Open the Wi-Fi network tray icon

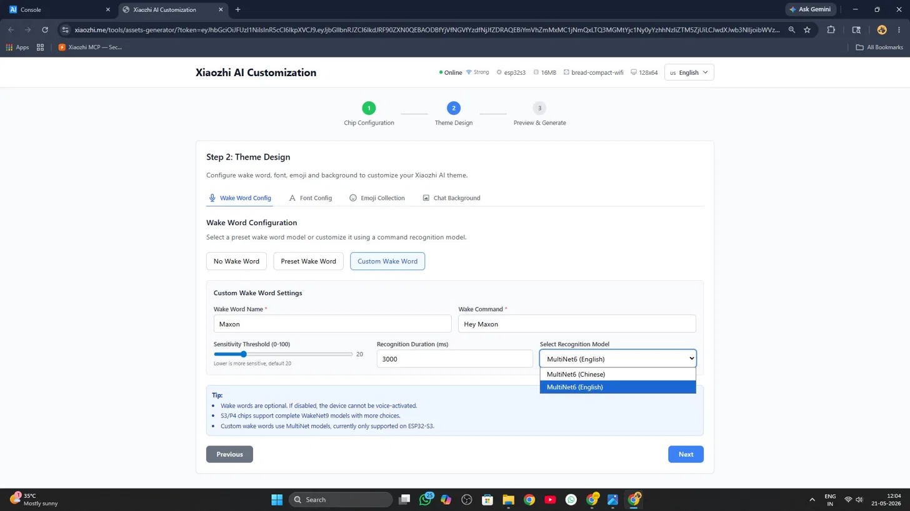pyautogui.click(x=848, y=499)
